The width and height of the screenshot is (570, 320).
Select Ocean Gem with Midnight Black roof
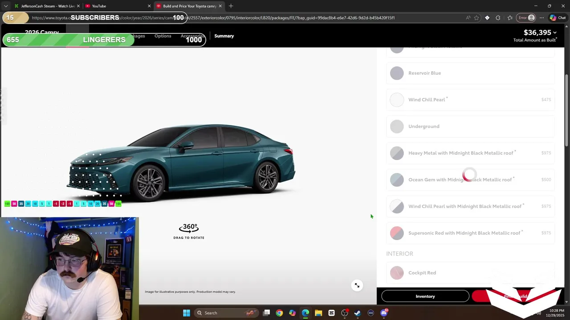pos(470,180)
